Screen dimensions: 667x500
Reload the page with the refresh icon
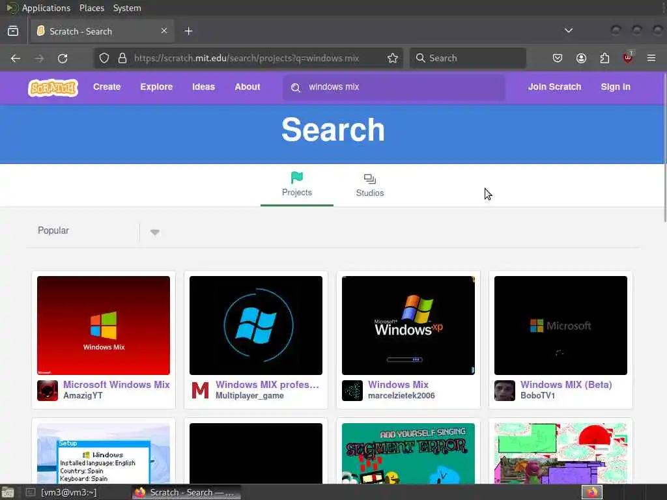point(63,58)
